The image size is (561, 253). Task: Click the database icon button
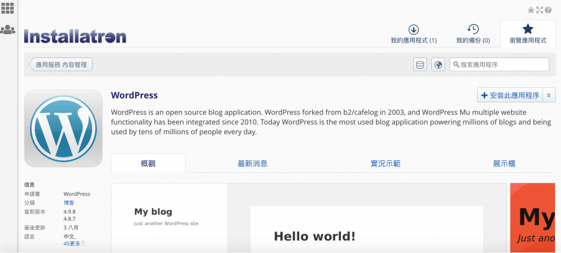pyautogui.click(x=420, y=65)
